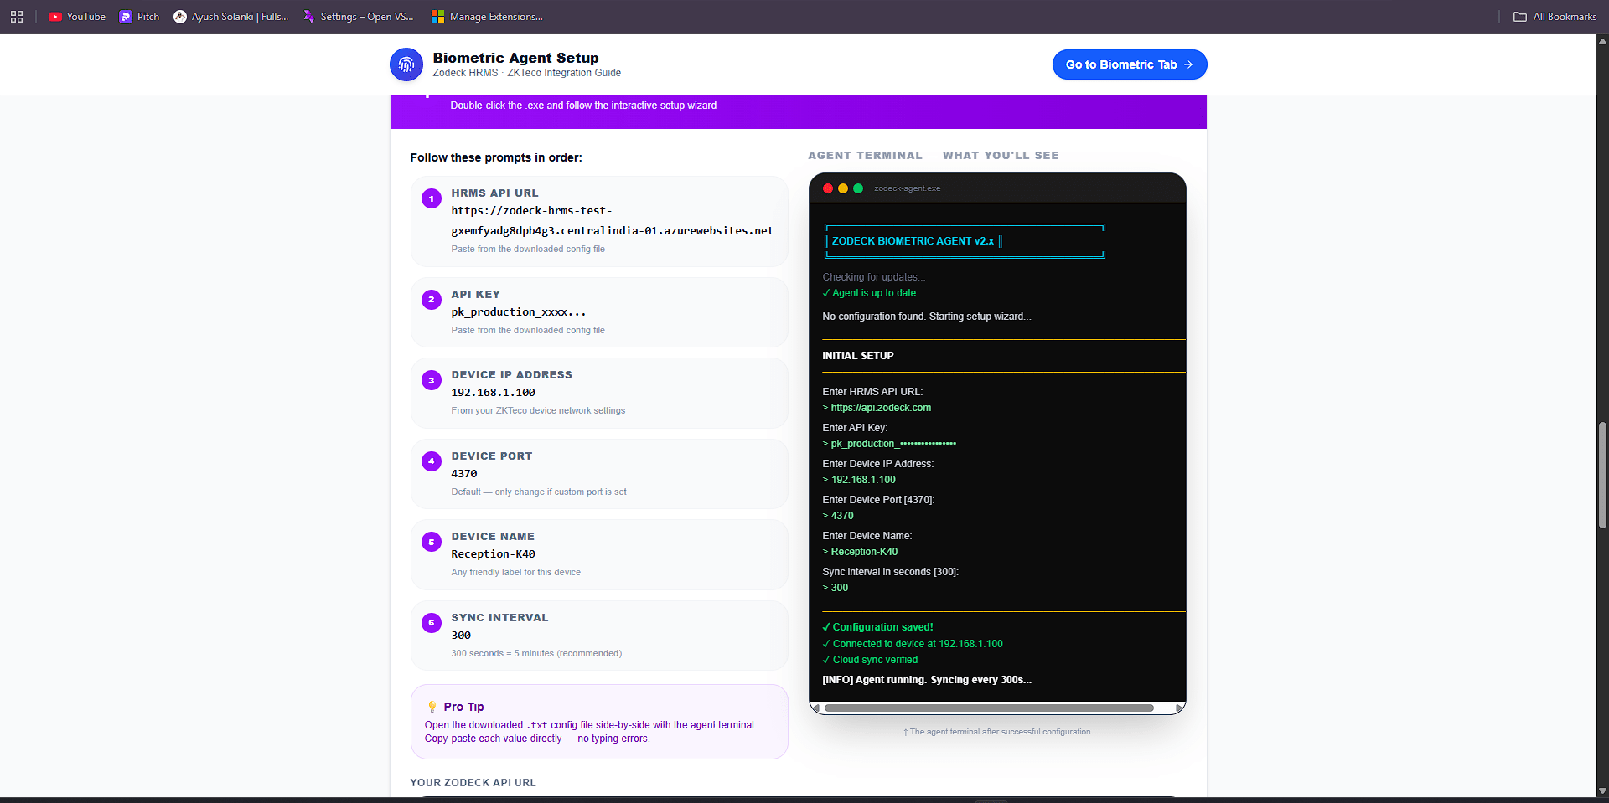The width and height of the screenshot is (1609, 803).
Task: Click the Biometric Agent Setup page title
Action: [515, 58]
